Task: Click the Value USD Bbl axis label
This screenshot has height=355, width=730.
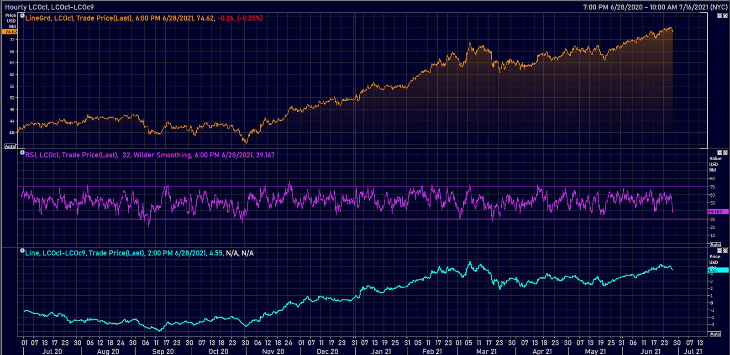Action: tap(715, 164)
